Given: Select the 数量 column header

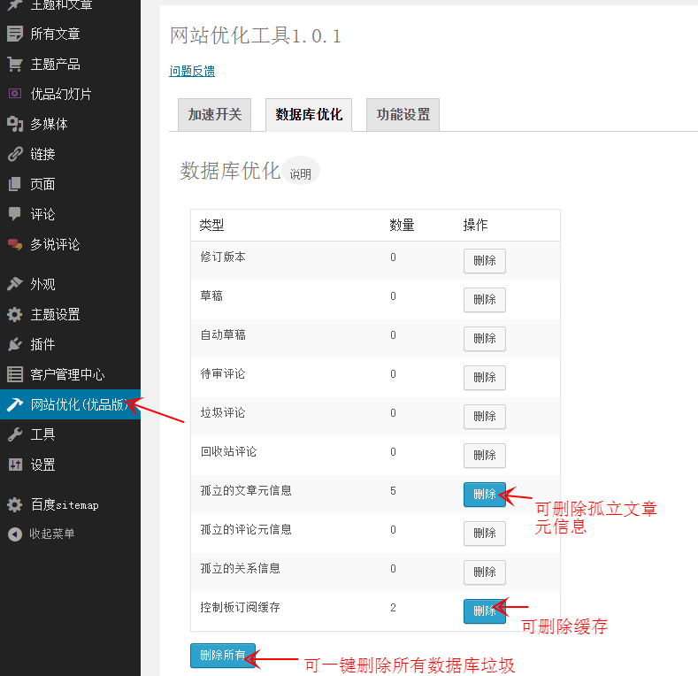Looking at the screenshot, I should pyautogui.click(x=402, y=226).
